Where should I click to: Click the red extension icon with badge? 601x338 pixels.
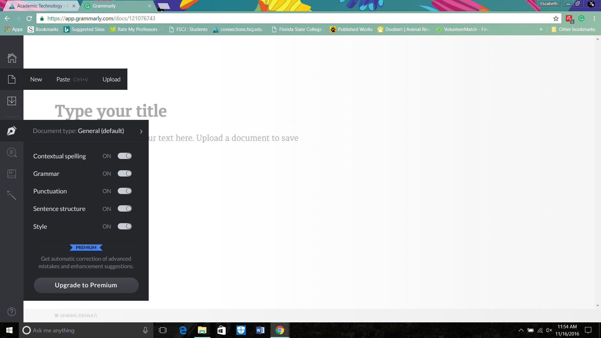[x=569, y=19]
